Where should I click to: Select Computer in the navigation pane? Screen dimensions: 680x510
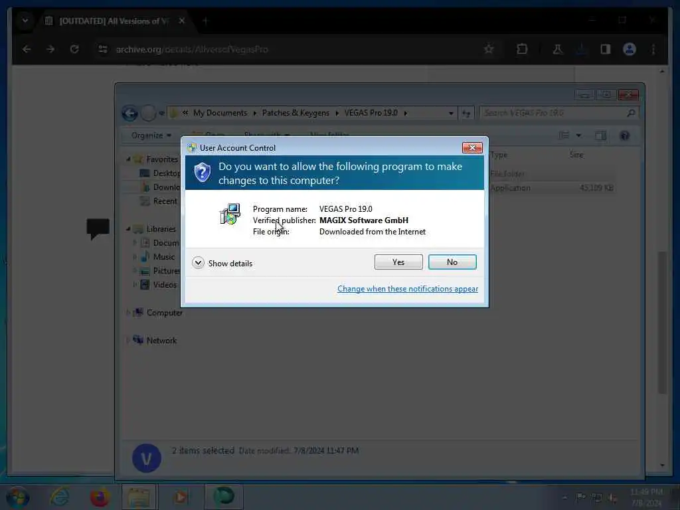158,313
